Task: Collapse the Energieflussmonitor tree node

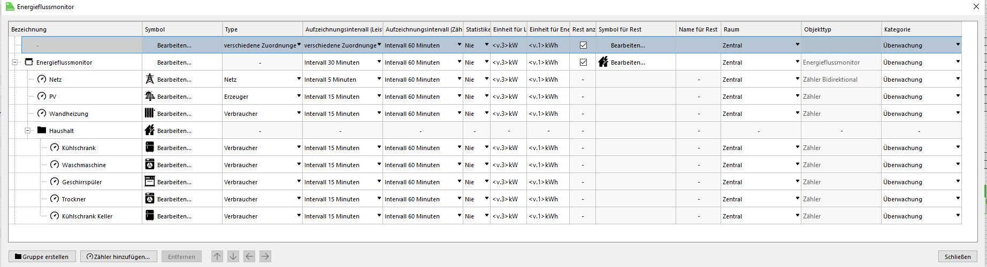Action: (x=15, y=62)
